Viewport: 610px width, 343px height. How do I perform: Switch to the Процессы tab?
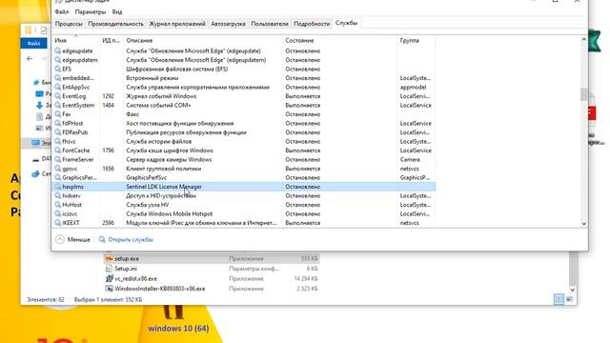pyautogui.click(x=69, y=24)
